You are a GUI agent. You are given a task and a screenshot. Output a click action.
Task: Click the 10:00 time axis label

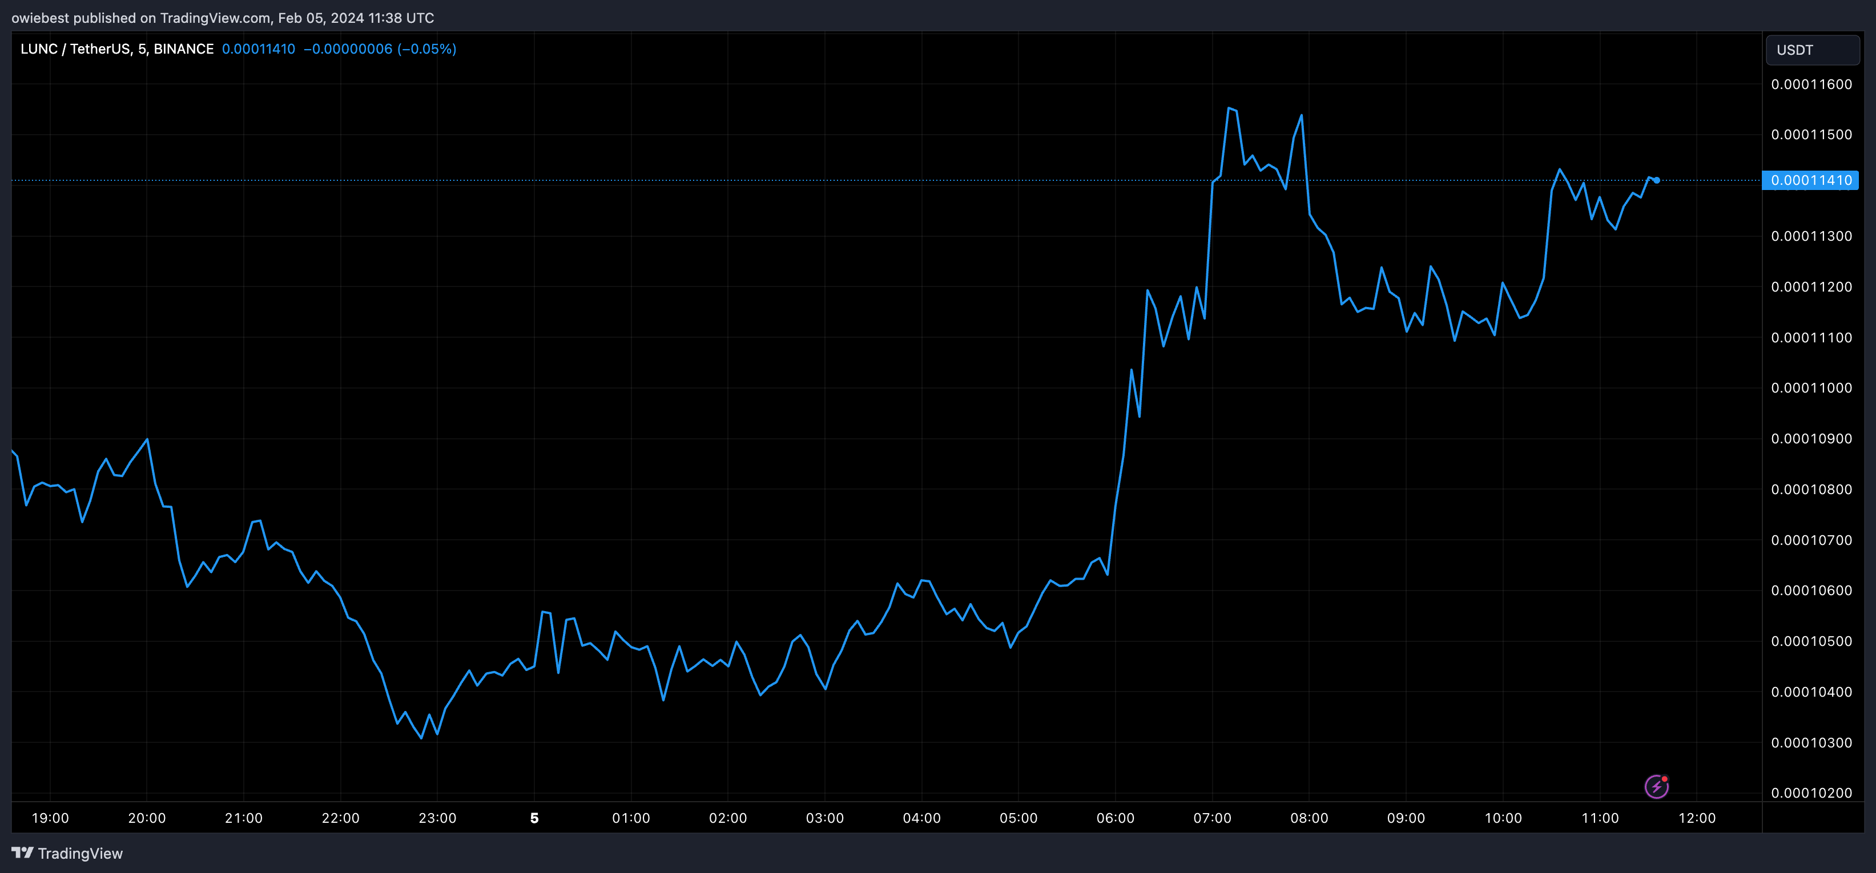tap(1503, 818)
